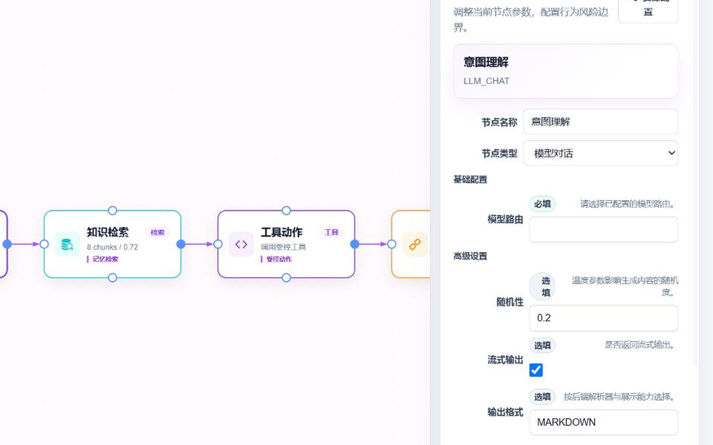Click the 调用受控工具 description text
713x445 pixels.
point(283,247)
